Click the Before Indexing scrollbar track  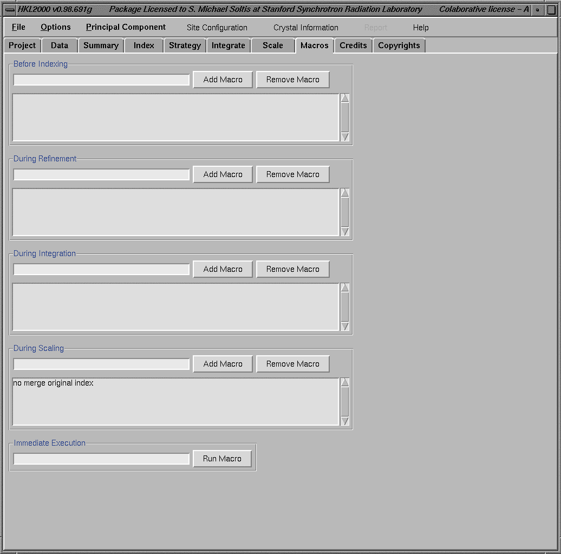(x=344, y=118)
